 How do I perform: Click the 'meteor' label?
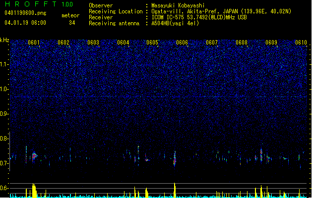pos(70,15)
